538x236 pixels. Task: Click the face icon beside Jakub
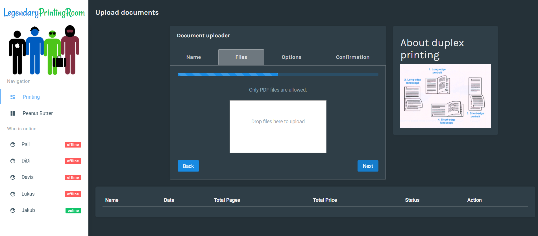(x=13, y=211)
